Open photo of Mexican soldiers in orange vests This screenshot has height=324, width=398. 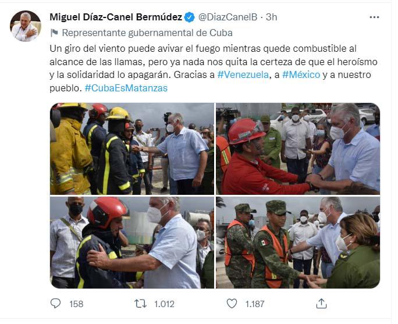pyautogui.click(x=298, y=243)
